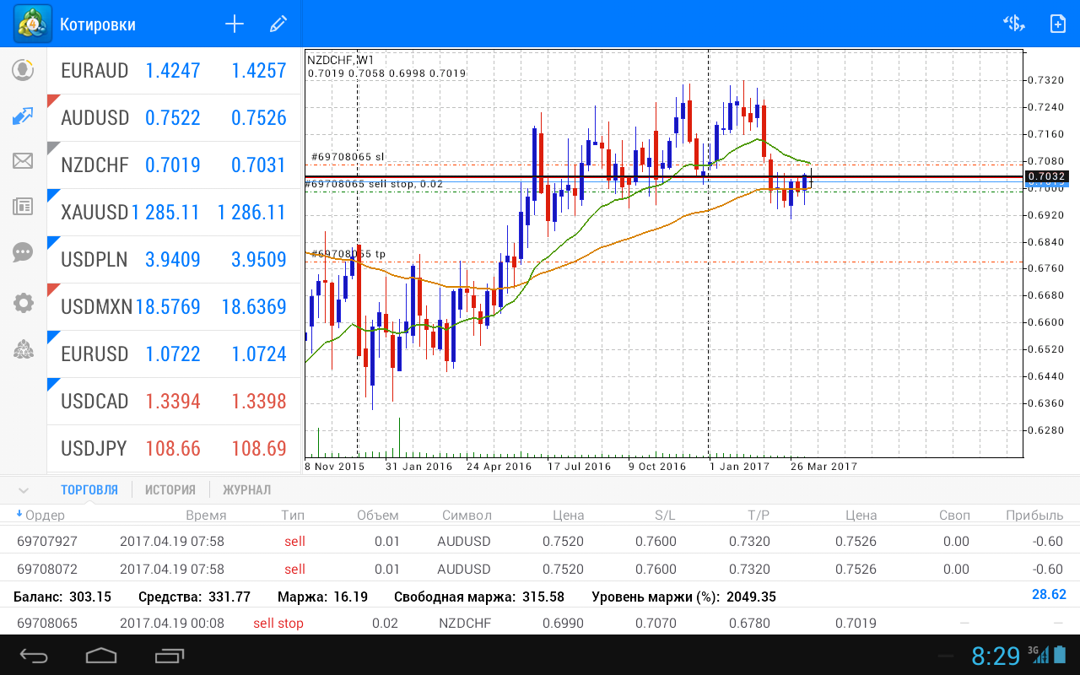Switch to ТОРГОВЛЯ tab
1080x675 pixels.
[89, 489]
